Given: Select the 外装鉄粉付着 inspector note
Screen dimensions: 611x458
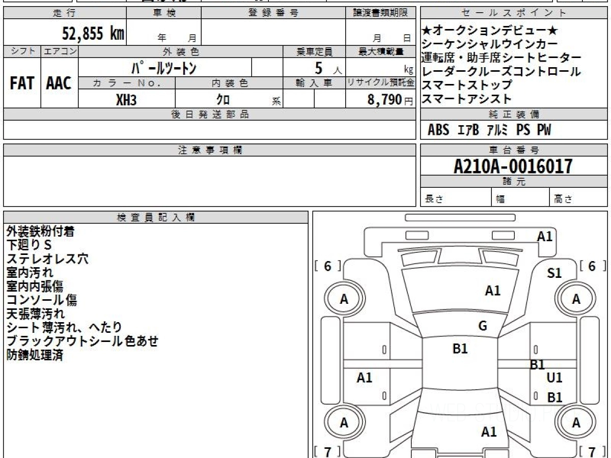Looking at the screenshot, I should 41,232.
